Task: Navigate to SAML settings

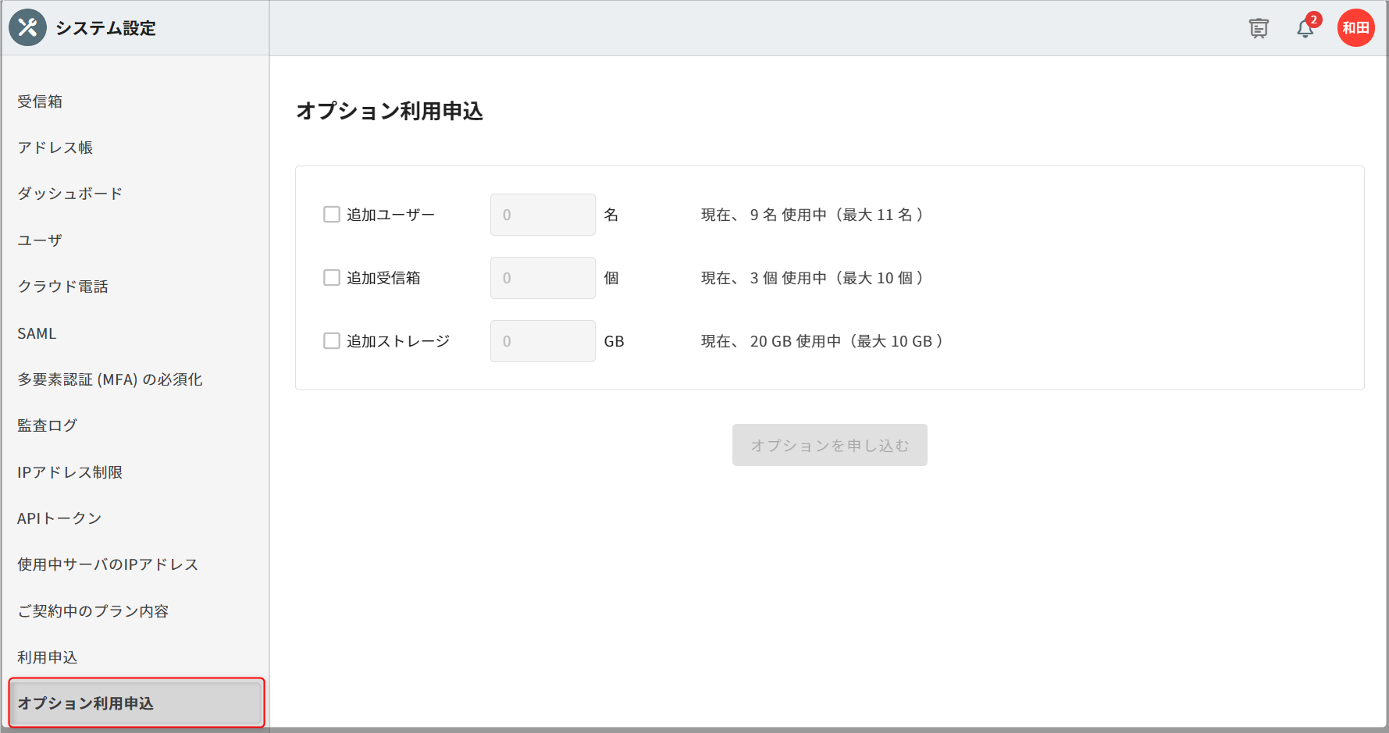Action: [x=37, y=333]
